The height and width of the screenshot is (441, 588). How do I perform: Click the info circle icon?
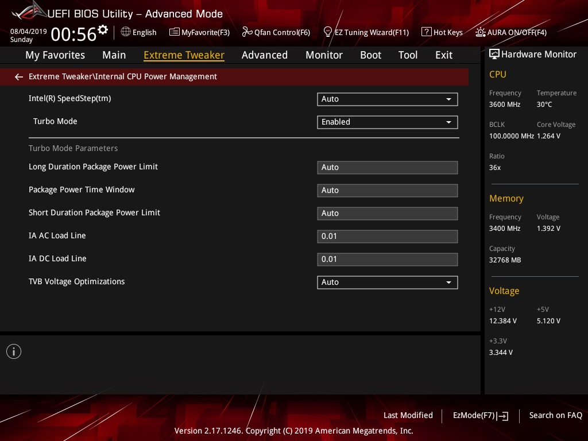click(x=14, y=351)
